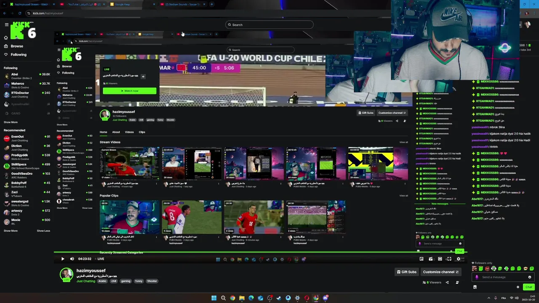The width and height of the screenshot is (539, 303).
Task: Expand the system tray hidden icons chevron
Action: (x=488, y=298)
